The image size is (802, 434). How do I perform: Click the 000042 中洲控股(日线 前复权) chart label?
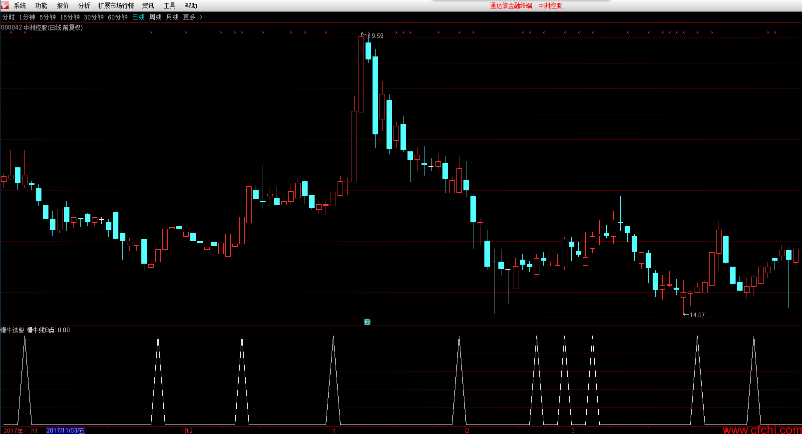pyautogui.click(x=42, y=27)
